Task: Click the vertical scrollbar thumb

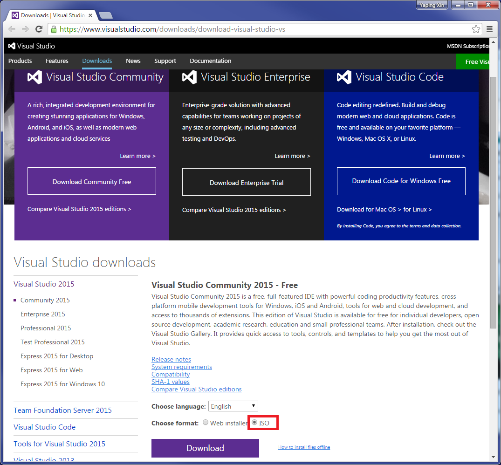Action: click(493, 203)
